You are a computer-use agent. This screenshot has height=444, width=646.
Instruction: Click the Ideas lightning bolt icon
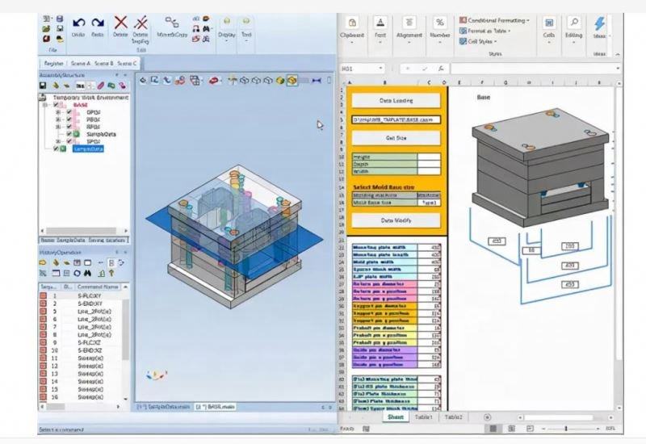click(x=599, y=23)
